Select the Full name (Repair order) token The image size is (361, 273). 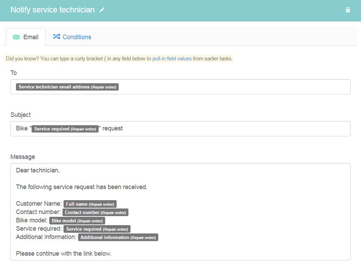(90, 204)
